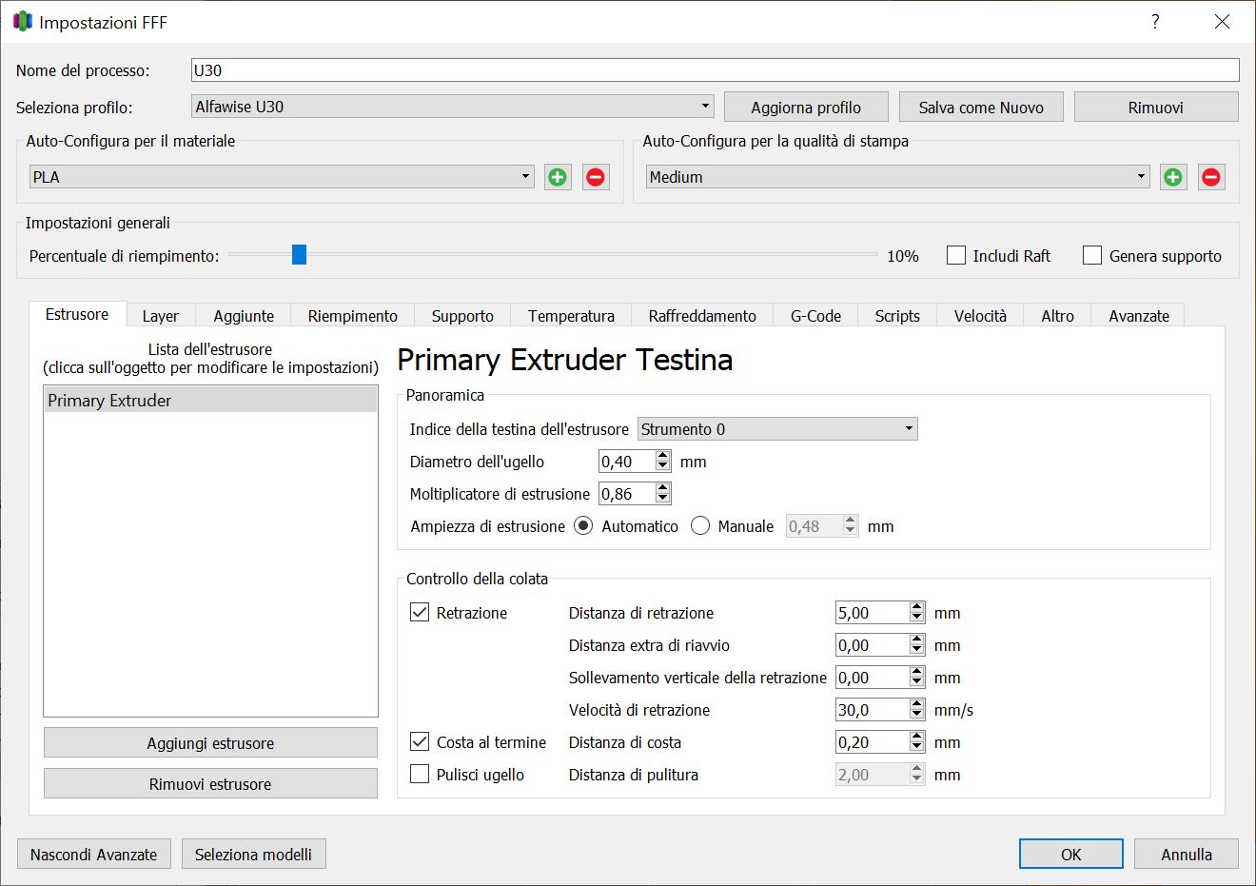Remove PLA material with red minus icon
The image size is (1256, 886).
pyautogui.click(x=596, y=177)
